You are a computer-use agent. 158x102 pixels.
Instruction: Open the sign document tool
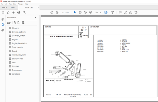click(x=130, y=12)
